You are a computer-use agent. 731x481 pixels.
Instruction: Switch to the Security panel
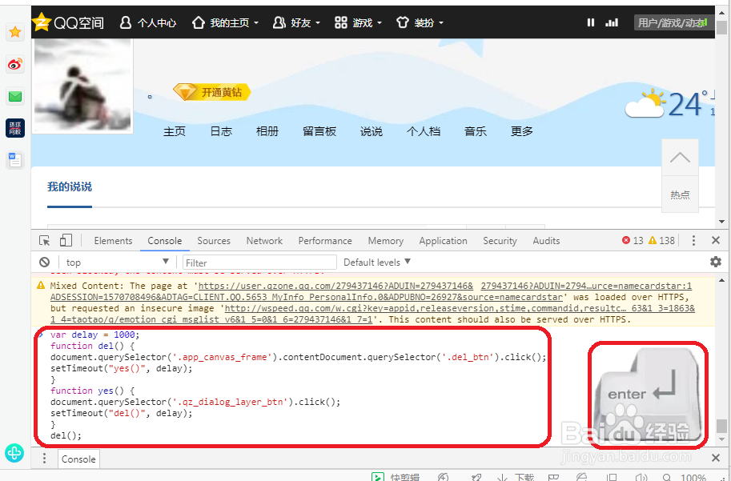[x=500, y=241]
